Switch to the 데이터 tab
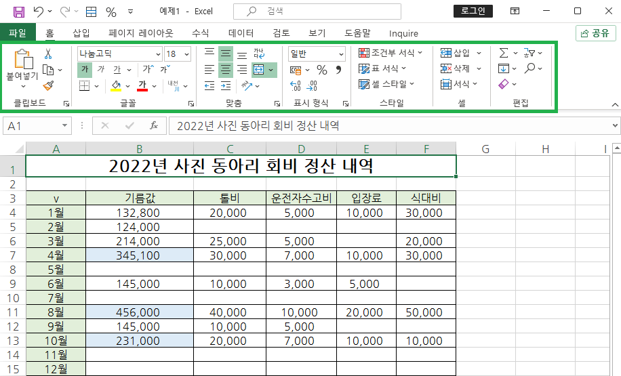The width and height of the screenshot is (621, 376). coord(241,33)
